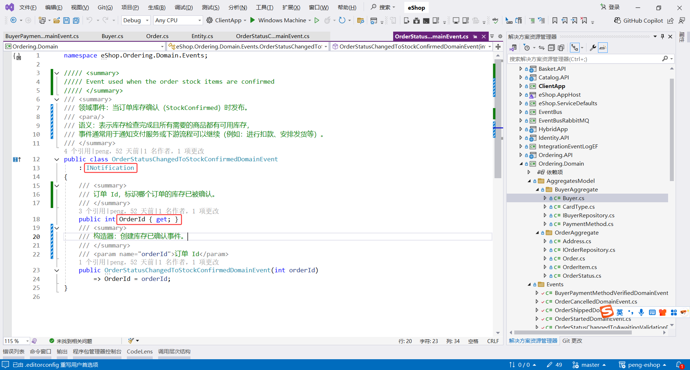Click the spell checker abc icon
The width and height of the screenshot is (690, 370).
pos(496,20)
